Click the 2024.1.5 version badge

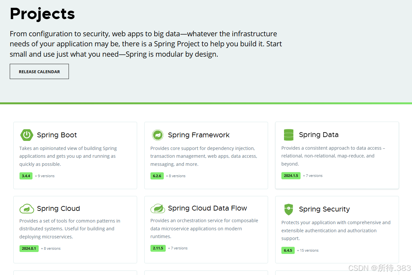point(291,176)
